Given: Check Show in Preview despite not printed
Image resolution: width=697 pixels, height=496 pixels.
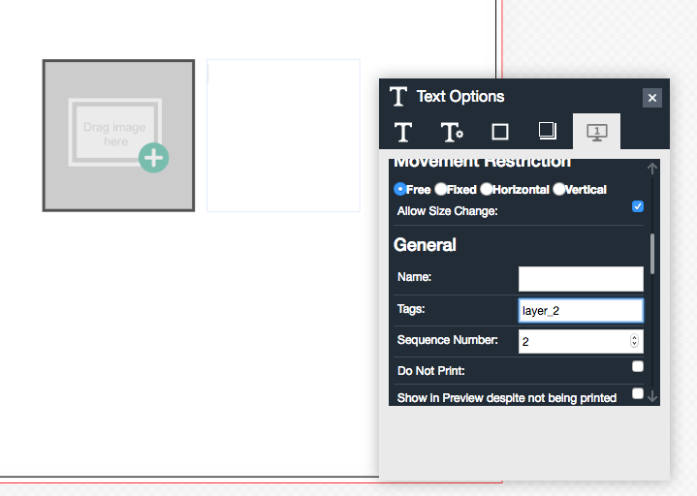Looking at the screenshot, I should coord(638,393).
